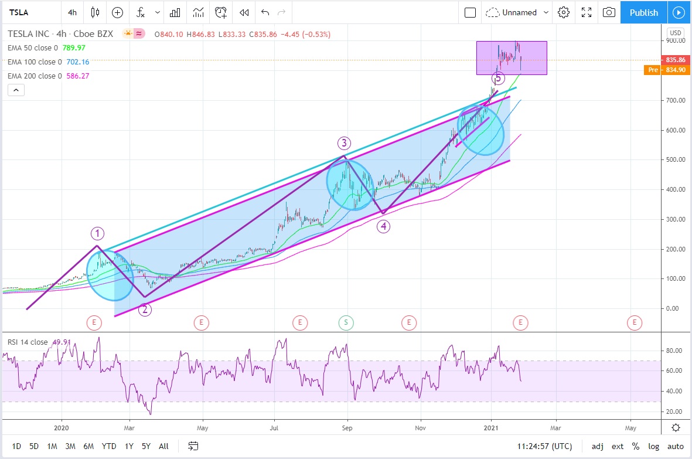The image size is (692, 459).
Task: Click the sun pre-market session icon
Action: 128,33
